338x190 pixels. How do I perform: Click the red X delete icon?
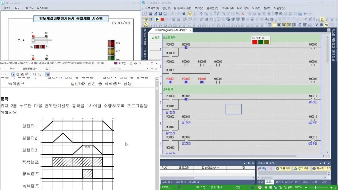pyautogui.click(x=243, y=14)
